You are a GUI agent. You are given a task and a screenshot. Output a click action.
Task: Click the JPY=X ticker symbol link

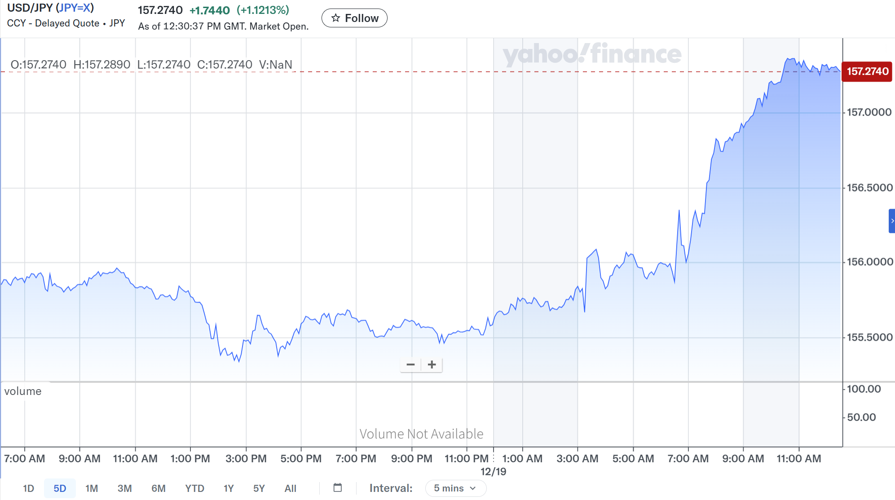tap(75, 8)
